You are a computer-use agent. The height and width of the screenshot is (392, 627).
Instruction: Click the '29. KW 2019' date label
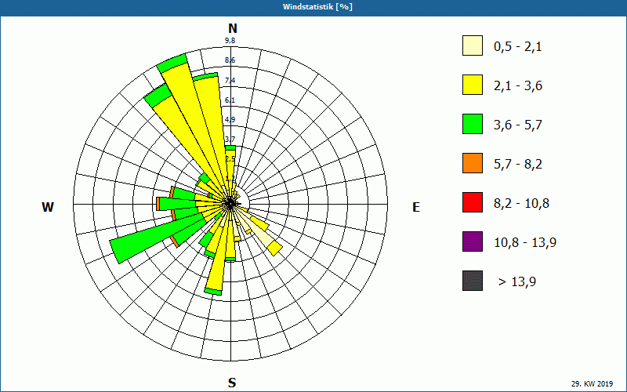coord(592,383)
